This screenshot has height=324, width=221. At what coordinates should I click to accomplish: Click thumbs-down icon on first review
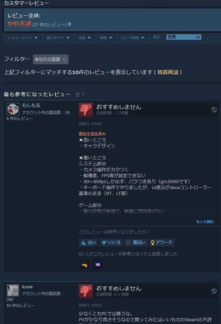click(x=86, y=110)
